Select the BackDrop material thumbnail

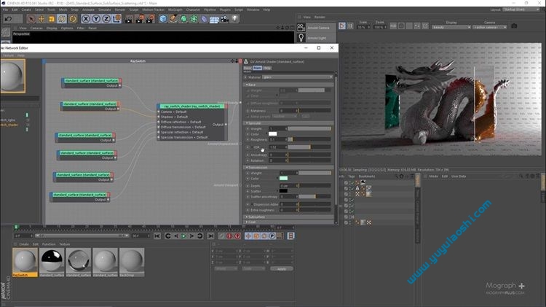[132, 263]
